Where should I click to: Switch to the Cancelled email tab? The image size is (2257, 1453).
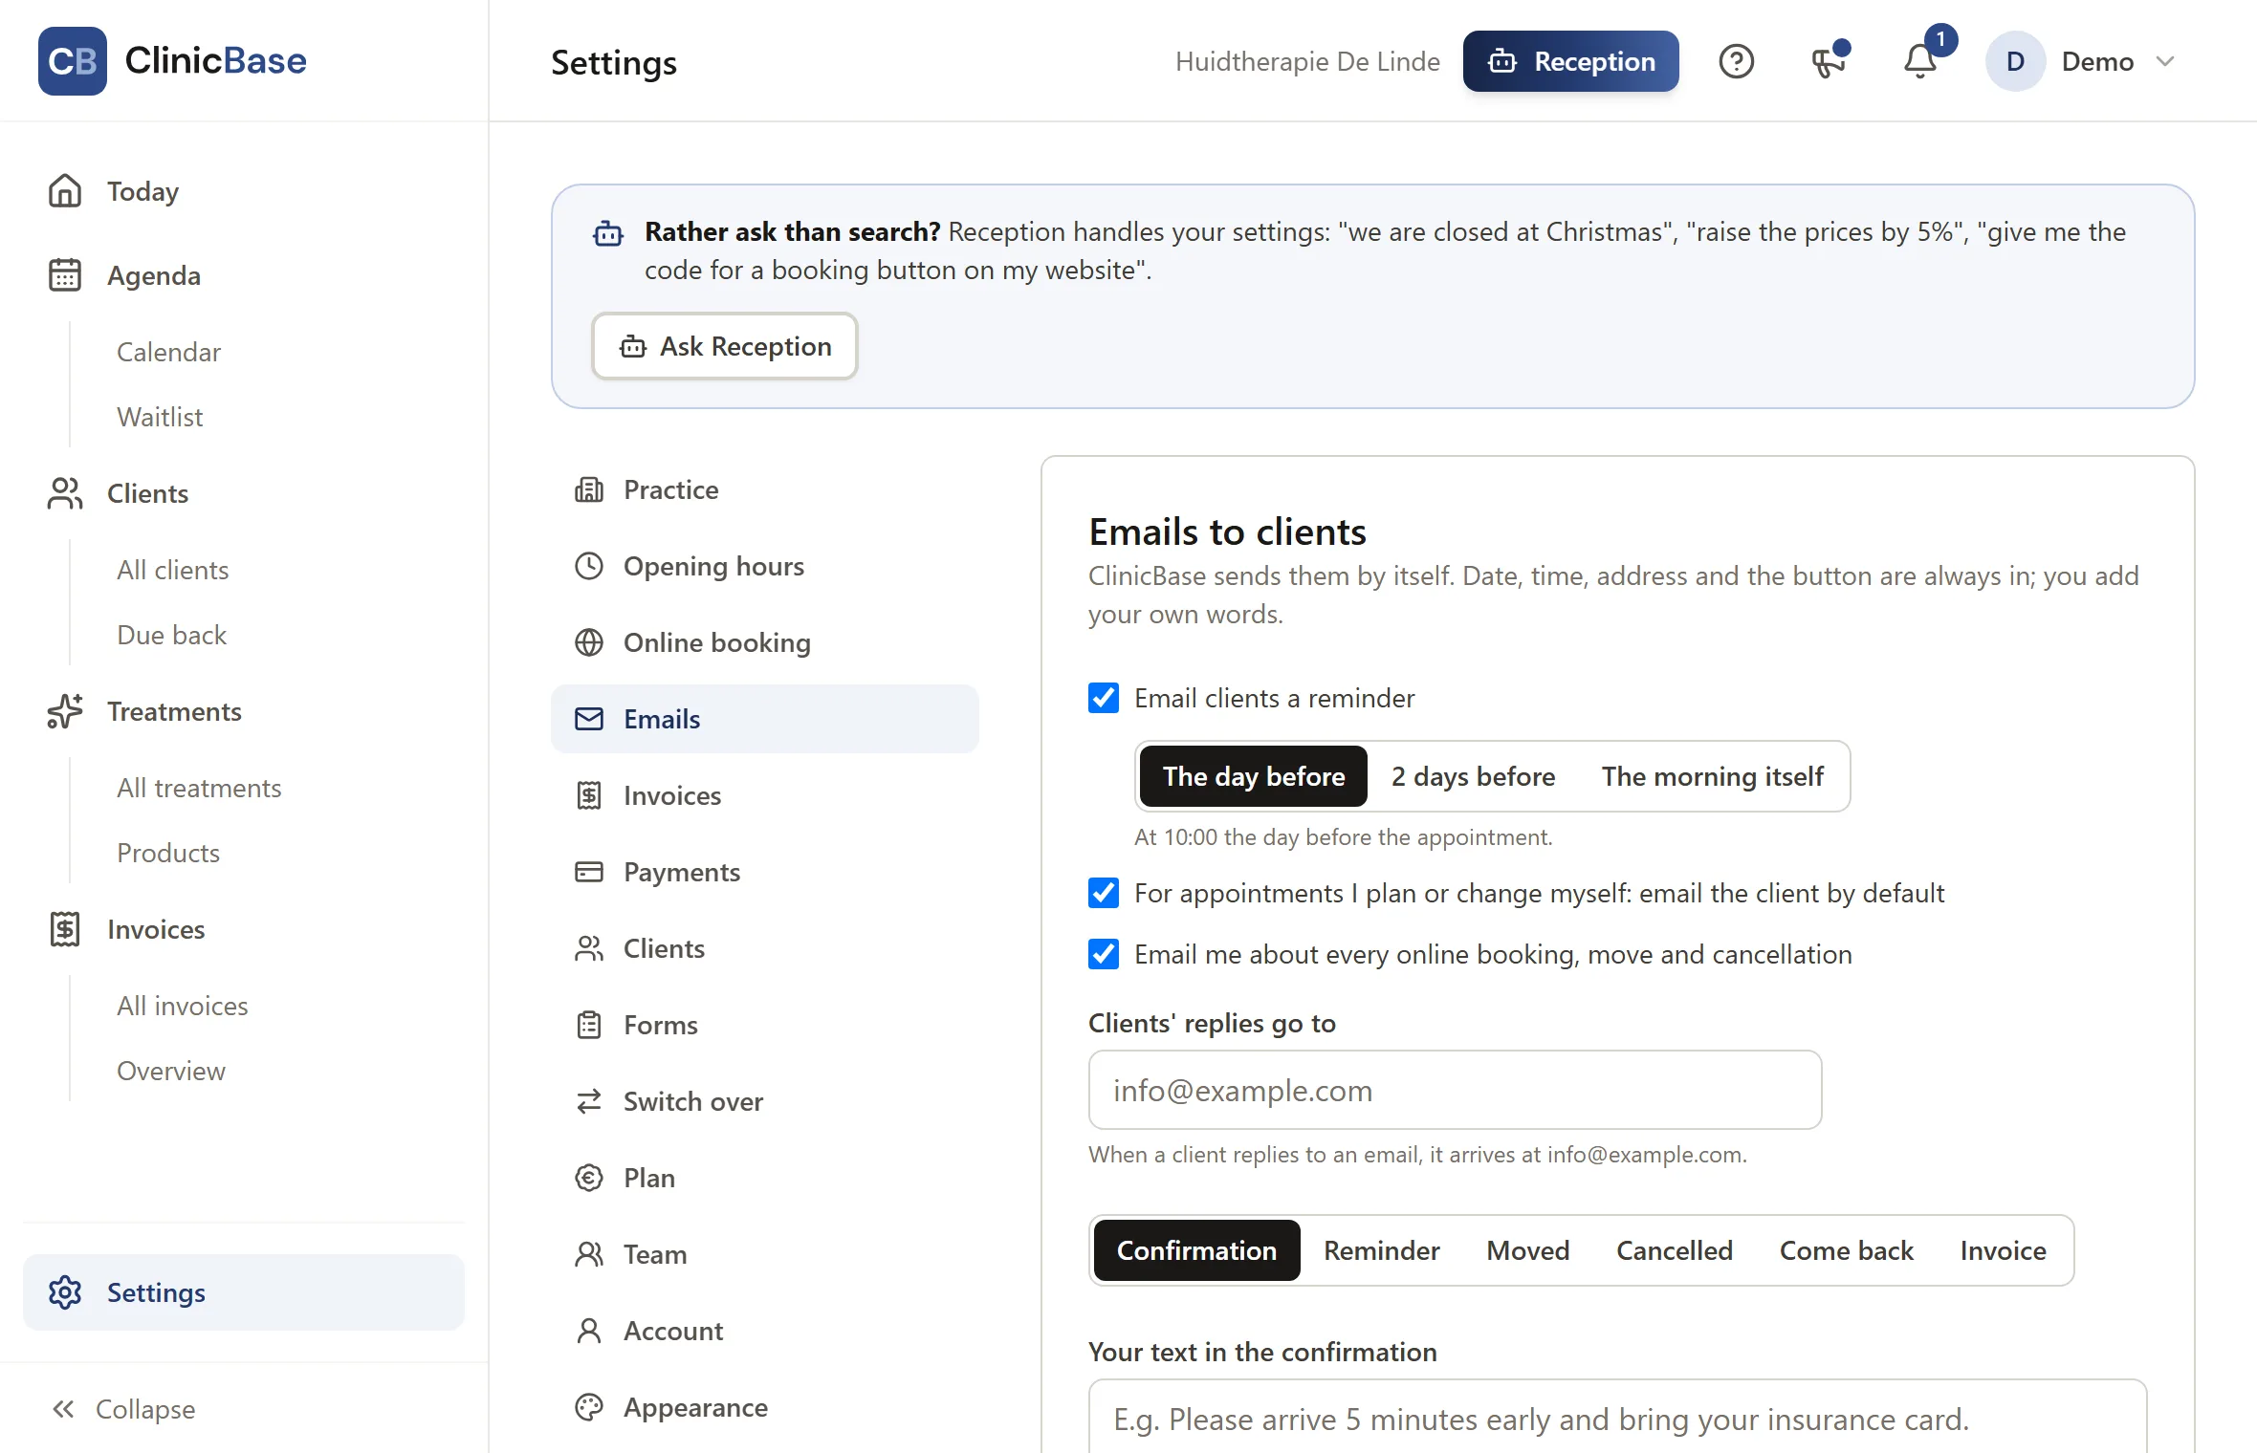[x=1674, y=1250]
